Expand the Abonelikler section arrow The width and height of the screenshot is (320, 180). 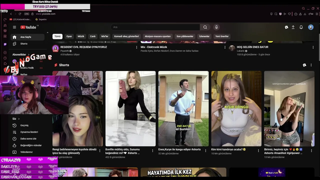29,54
